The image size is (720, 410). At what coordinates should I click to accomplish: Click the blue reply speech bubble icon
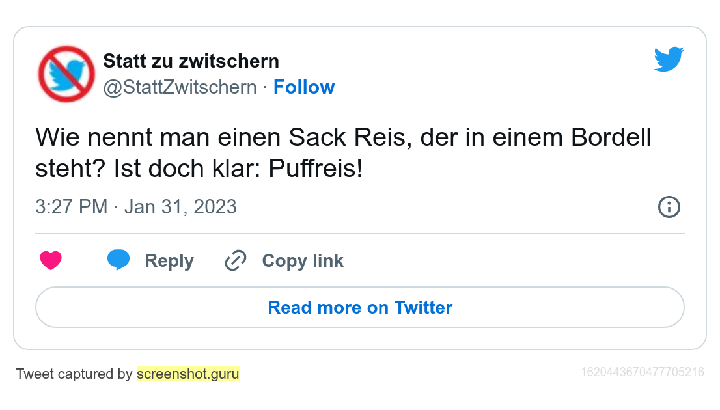[x=118, y=260]
